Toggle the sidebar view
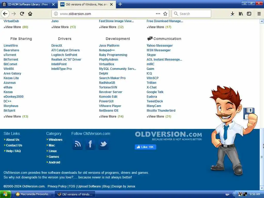The width and height of the screenshot is (264, 198). point(249,14)
